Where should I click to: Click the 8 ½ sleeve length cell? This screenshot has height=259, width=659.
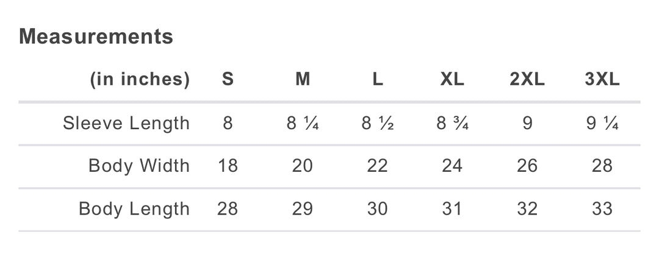pyautogui.click(x=378, y=124)
